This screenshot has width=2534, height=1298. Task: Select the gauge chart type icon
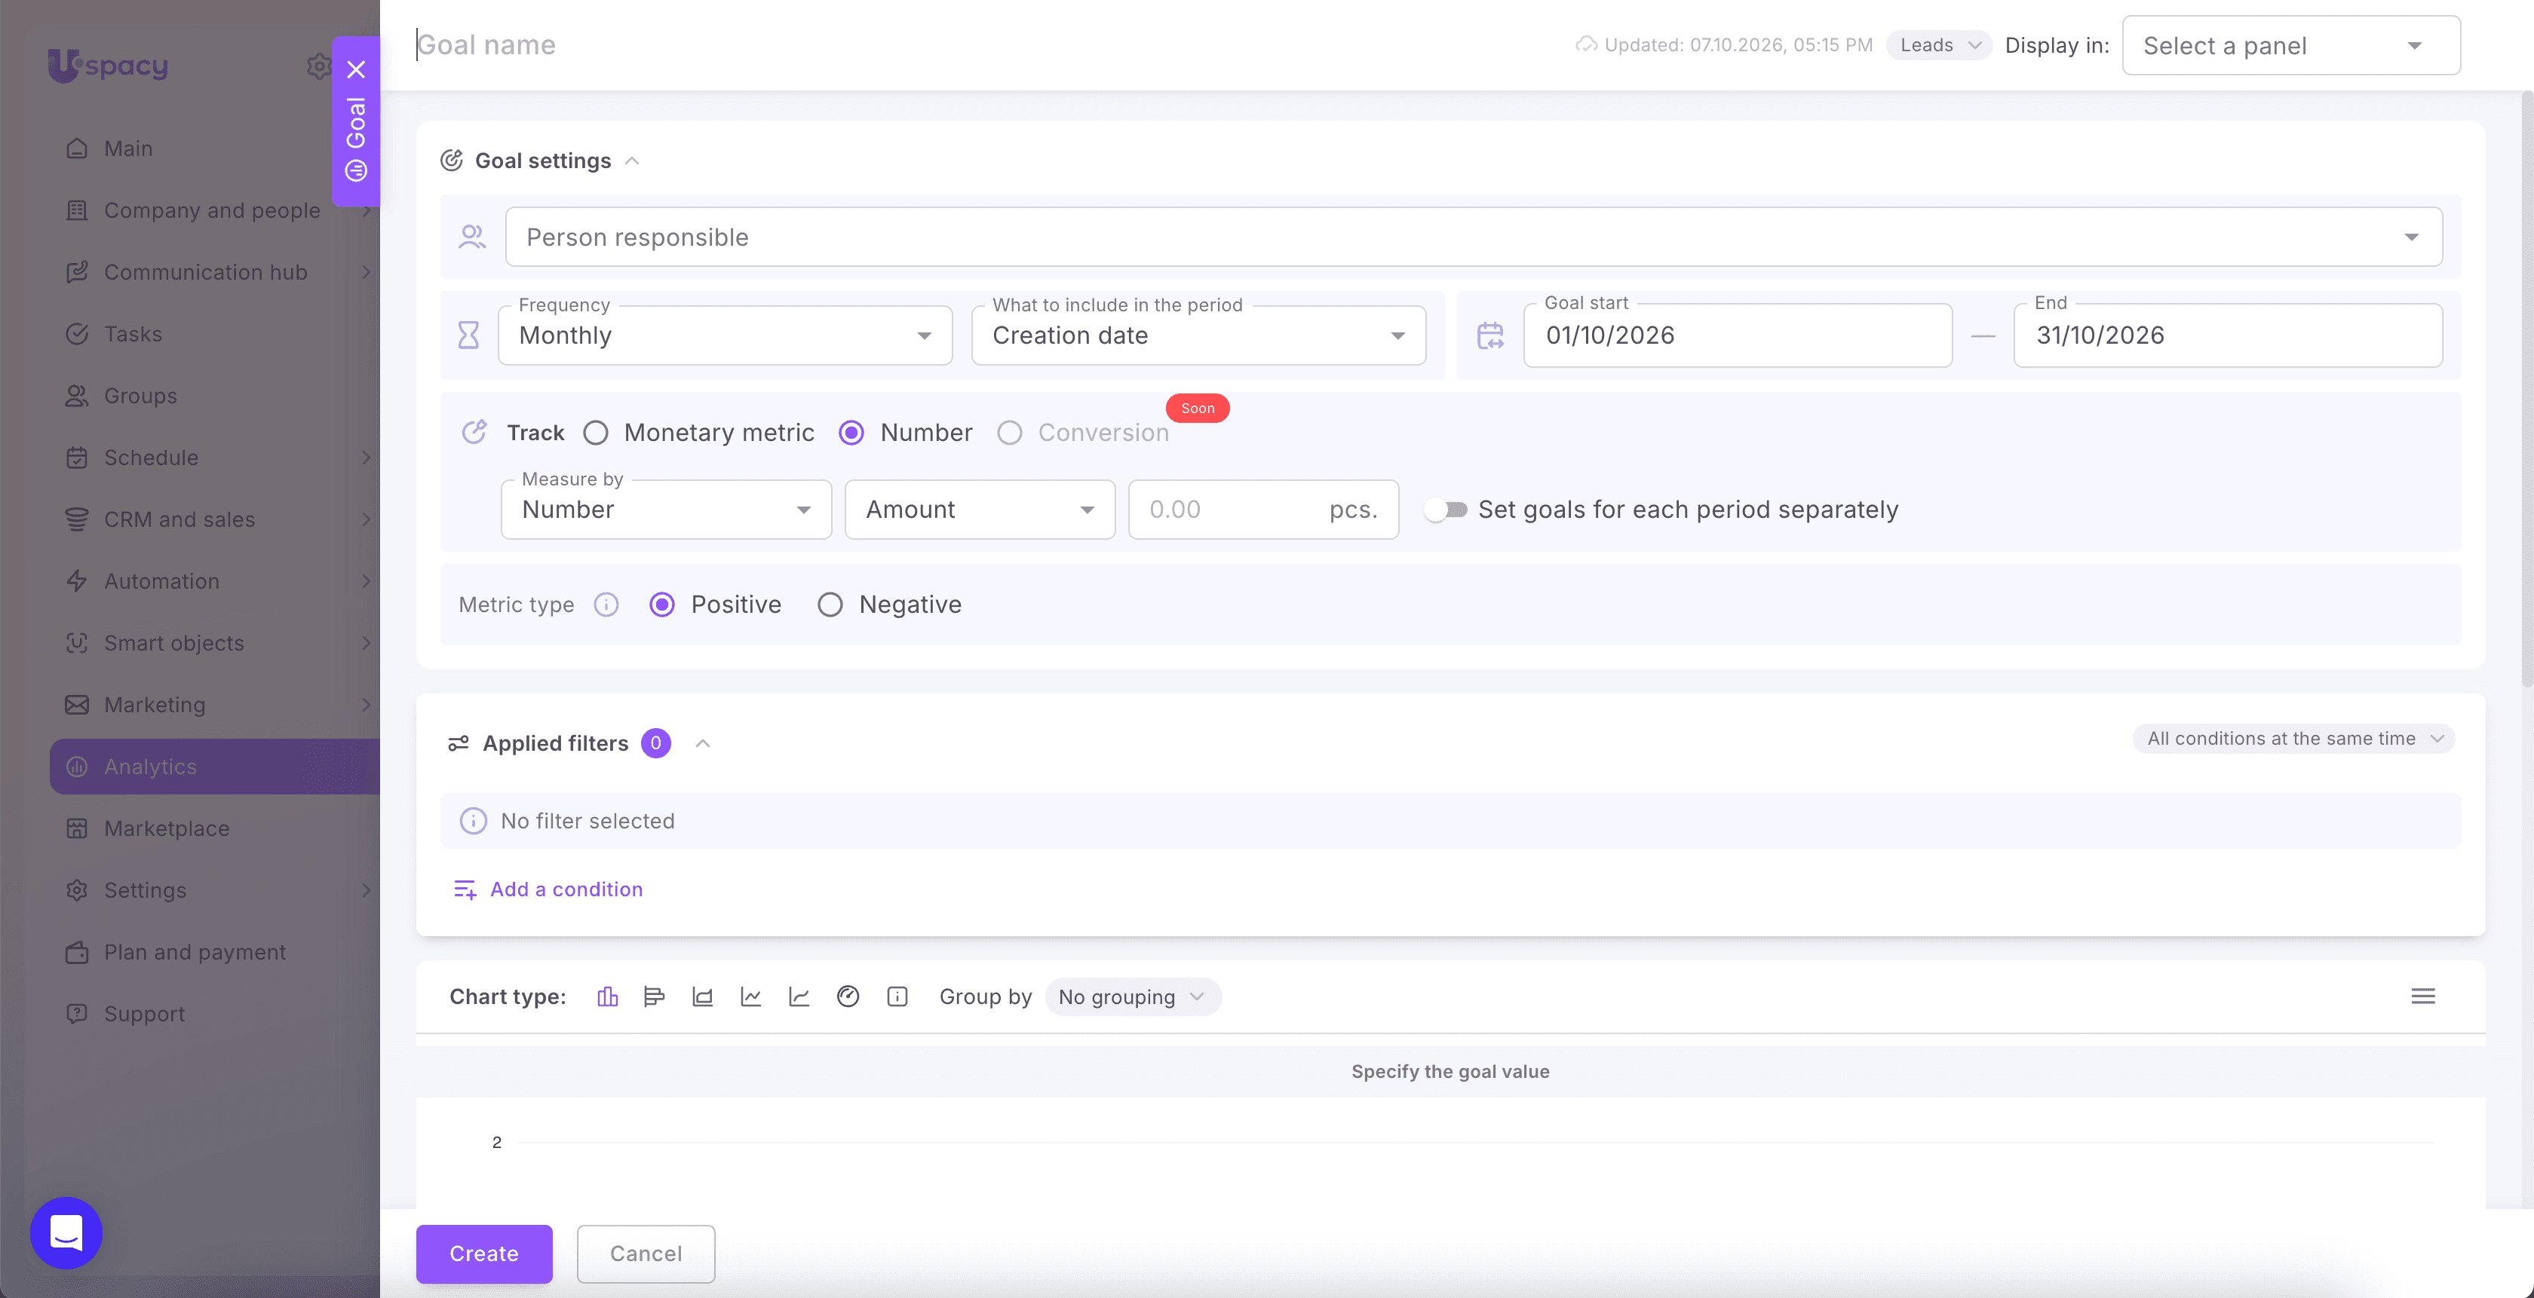848,996
